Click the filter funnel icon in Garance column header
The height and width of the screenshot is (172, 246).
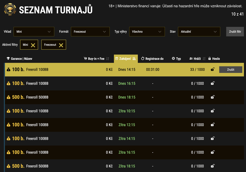point(8,58)
